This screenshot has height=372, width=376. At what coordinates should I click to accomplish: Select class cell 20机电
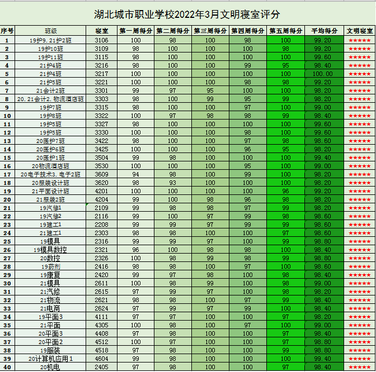pyautogui.click(x=50, y=367)
